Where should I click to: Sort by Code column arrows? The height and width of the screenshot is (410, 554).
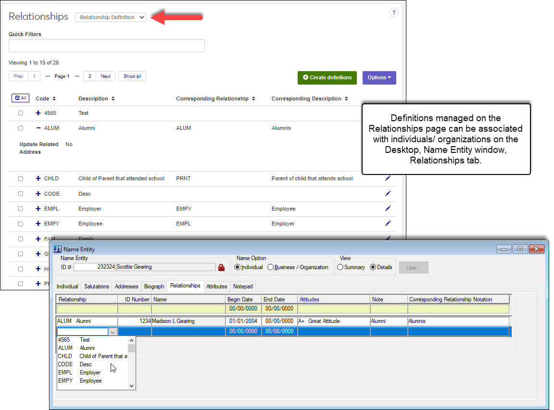[54, 99]
